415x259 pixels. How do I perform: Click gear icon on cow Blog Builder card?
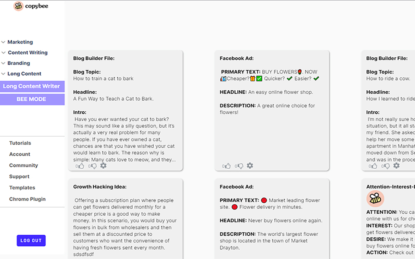pyautogui.click(x=396, y=166)
